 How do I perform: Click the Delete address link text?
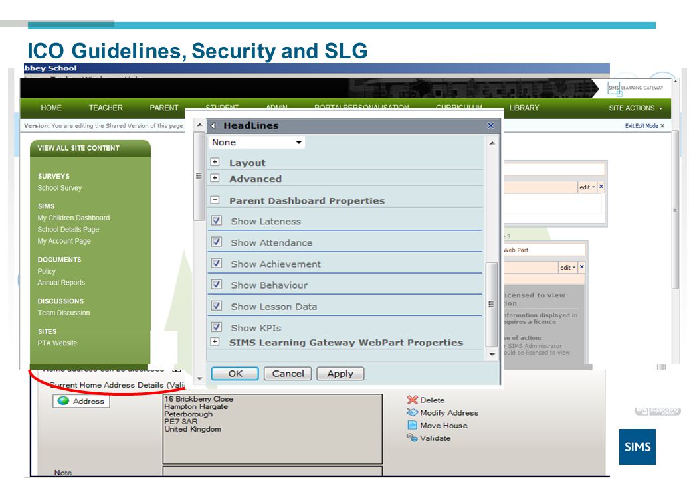coord(433,400)
